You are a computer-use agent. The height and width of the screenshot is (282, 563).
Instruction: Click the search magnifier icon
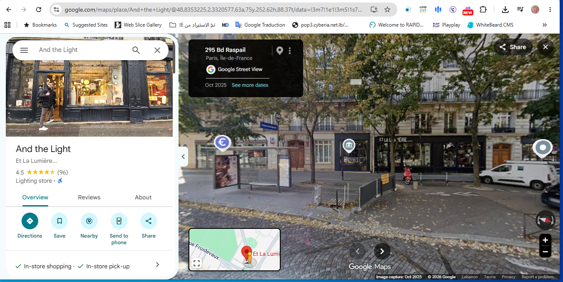[x=136, y=50]
